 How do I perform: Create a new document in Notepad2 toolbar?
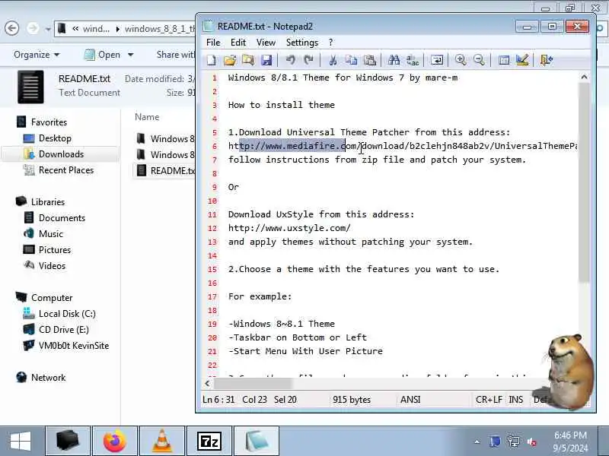click(212, 60)
